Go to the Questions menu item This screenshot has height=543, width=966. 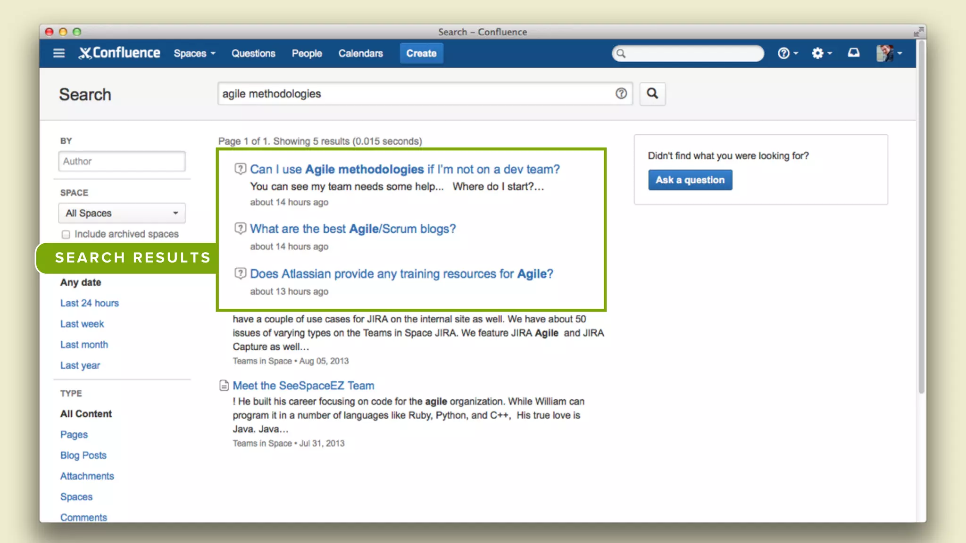tap(253, 53)
